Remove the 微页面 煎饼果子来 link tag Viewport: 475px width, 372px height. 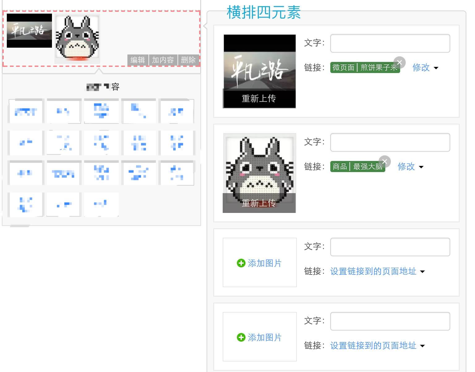point(400,63)
